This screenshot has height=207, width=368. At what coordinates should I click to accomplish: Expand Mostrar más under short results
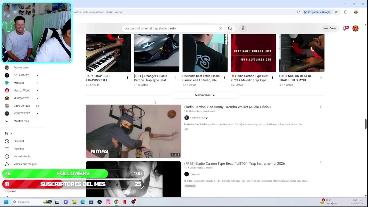click(x=205, y=95)
